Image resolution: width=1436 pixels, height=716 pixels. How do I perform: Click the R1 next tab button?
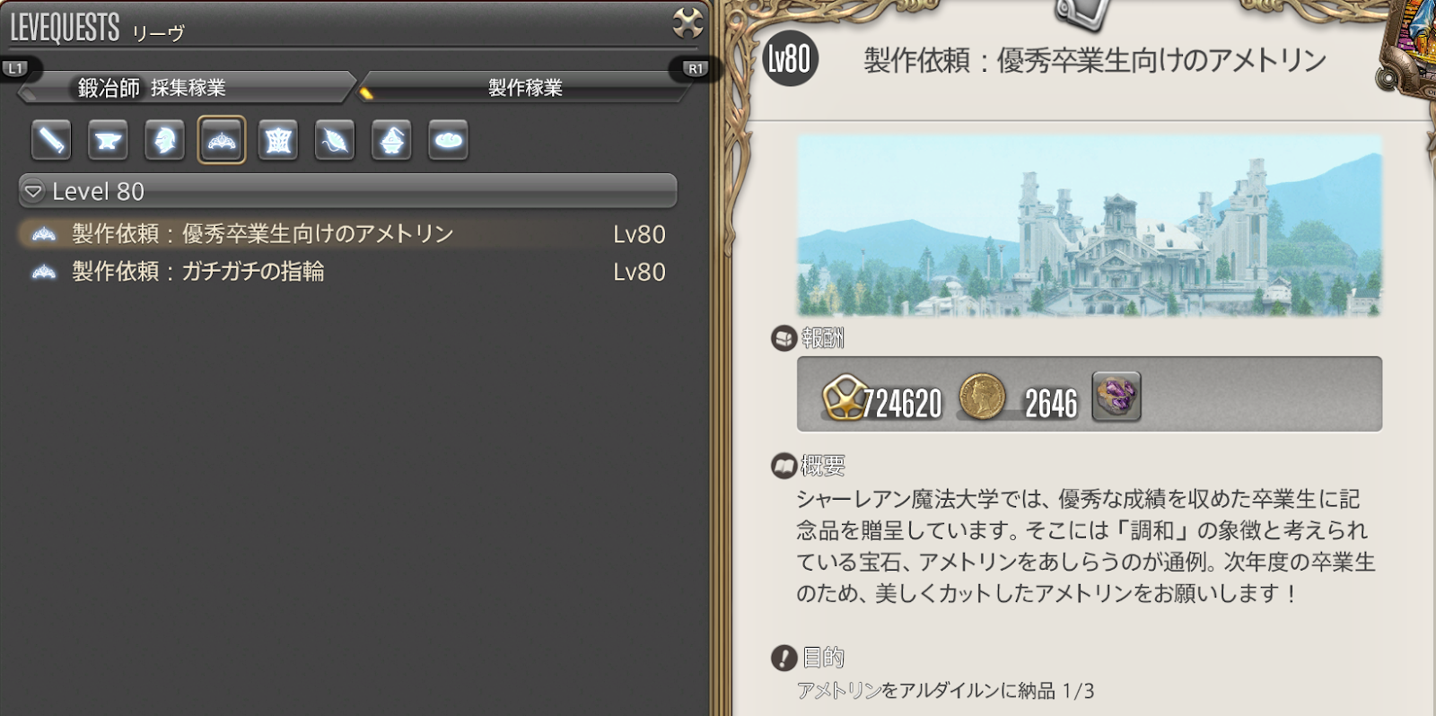(x=696, y=69)
